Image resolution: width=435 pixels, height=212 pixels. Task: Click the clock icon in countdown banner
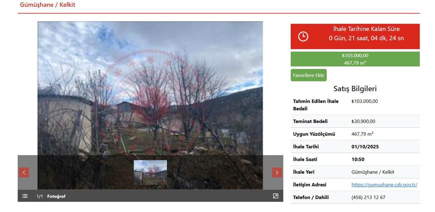click(x=303, y=36)
